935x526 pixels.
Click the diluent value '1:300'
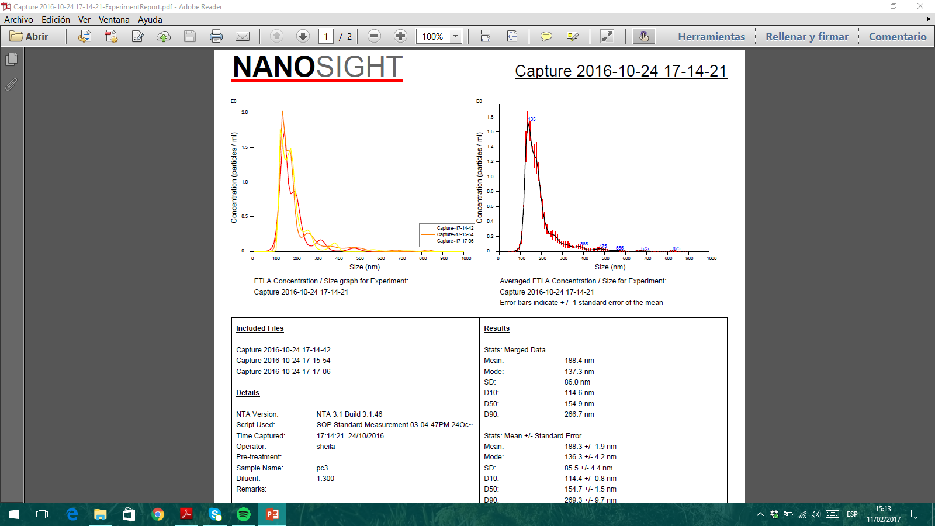click(325, 479)
